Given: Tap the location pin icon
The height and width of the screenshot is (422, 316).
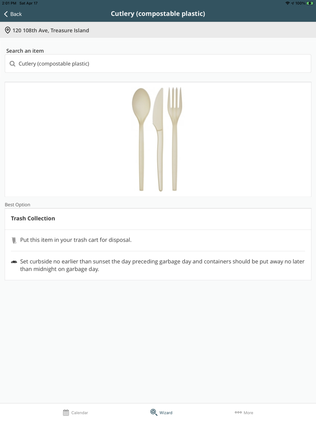Looking at the screenshot, I should (8, 30).
